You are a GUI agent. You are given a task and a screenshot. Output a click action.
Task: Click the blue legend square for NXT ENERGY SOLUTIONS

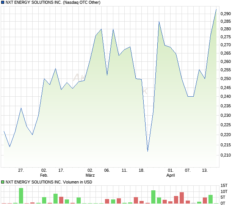click(3, 2)
